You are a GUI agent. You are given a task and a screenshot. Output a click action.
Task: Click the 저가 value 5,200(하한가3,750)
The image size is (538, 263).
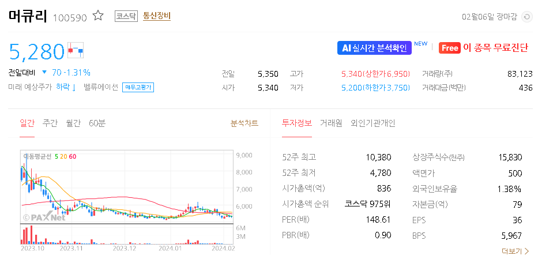[x=376, y=88]
